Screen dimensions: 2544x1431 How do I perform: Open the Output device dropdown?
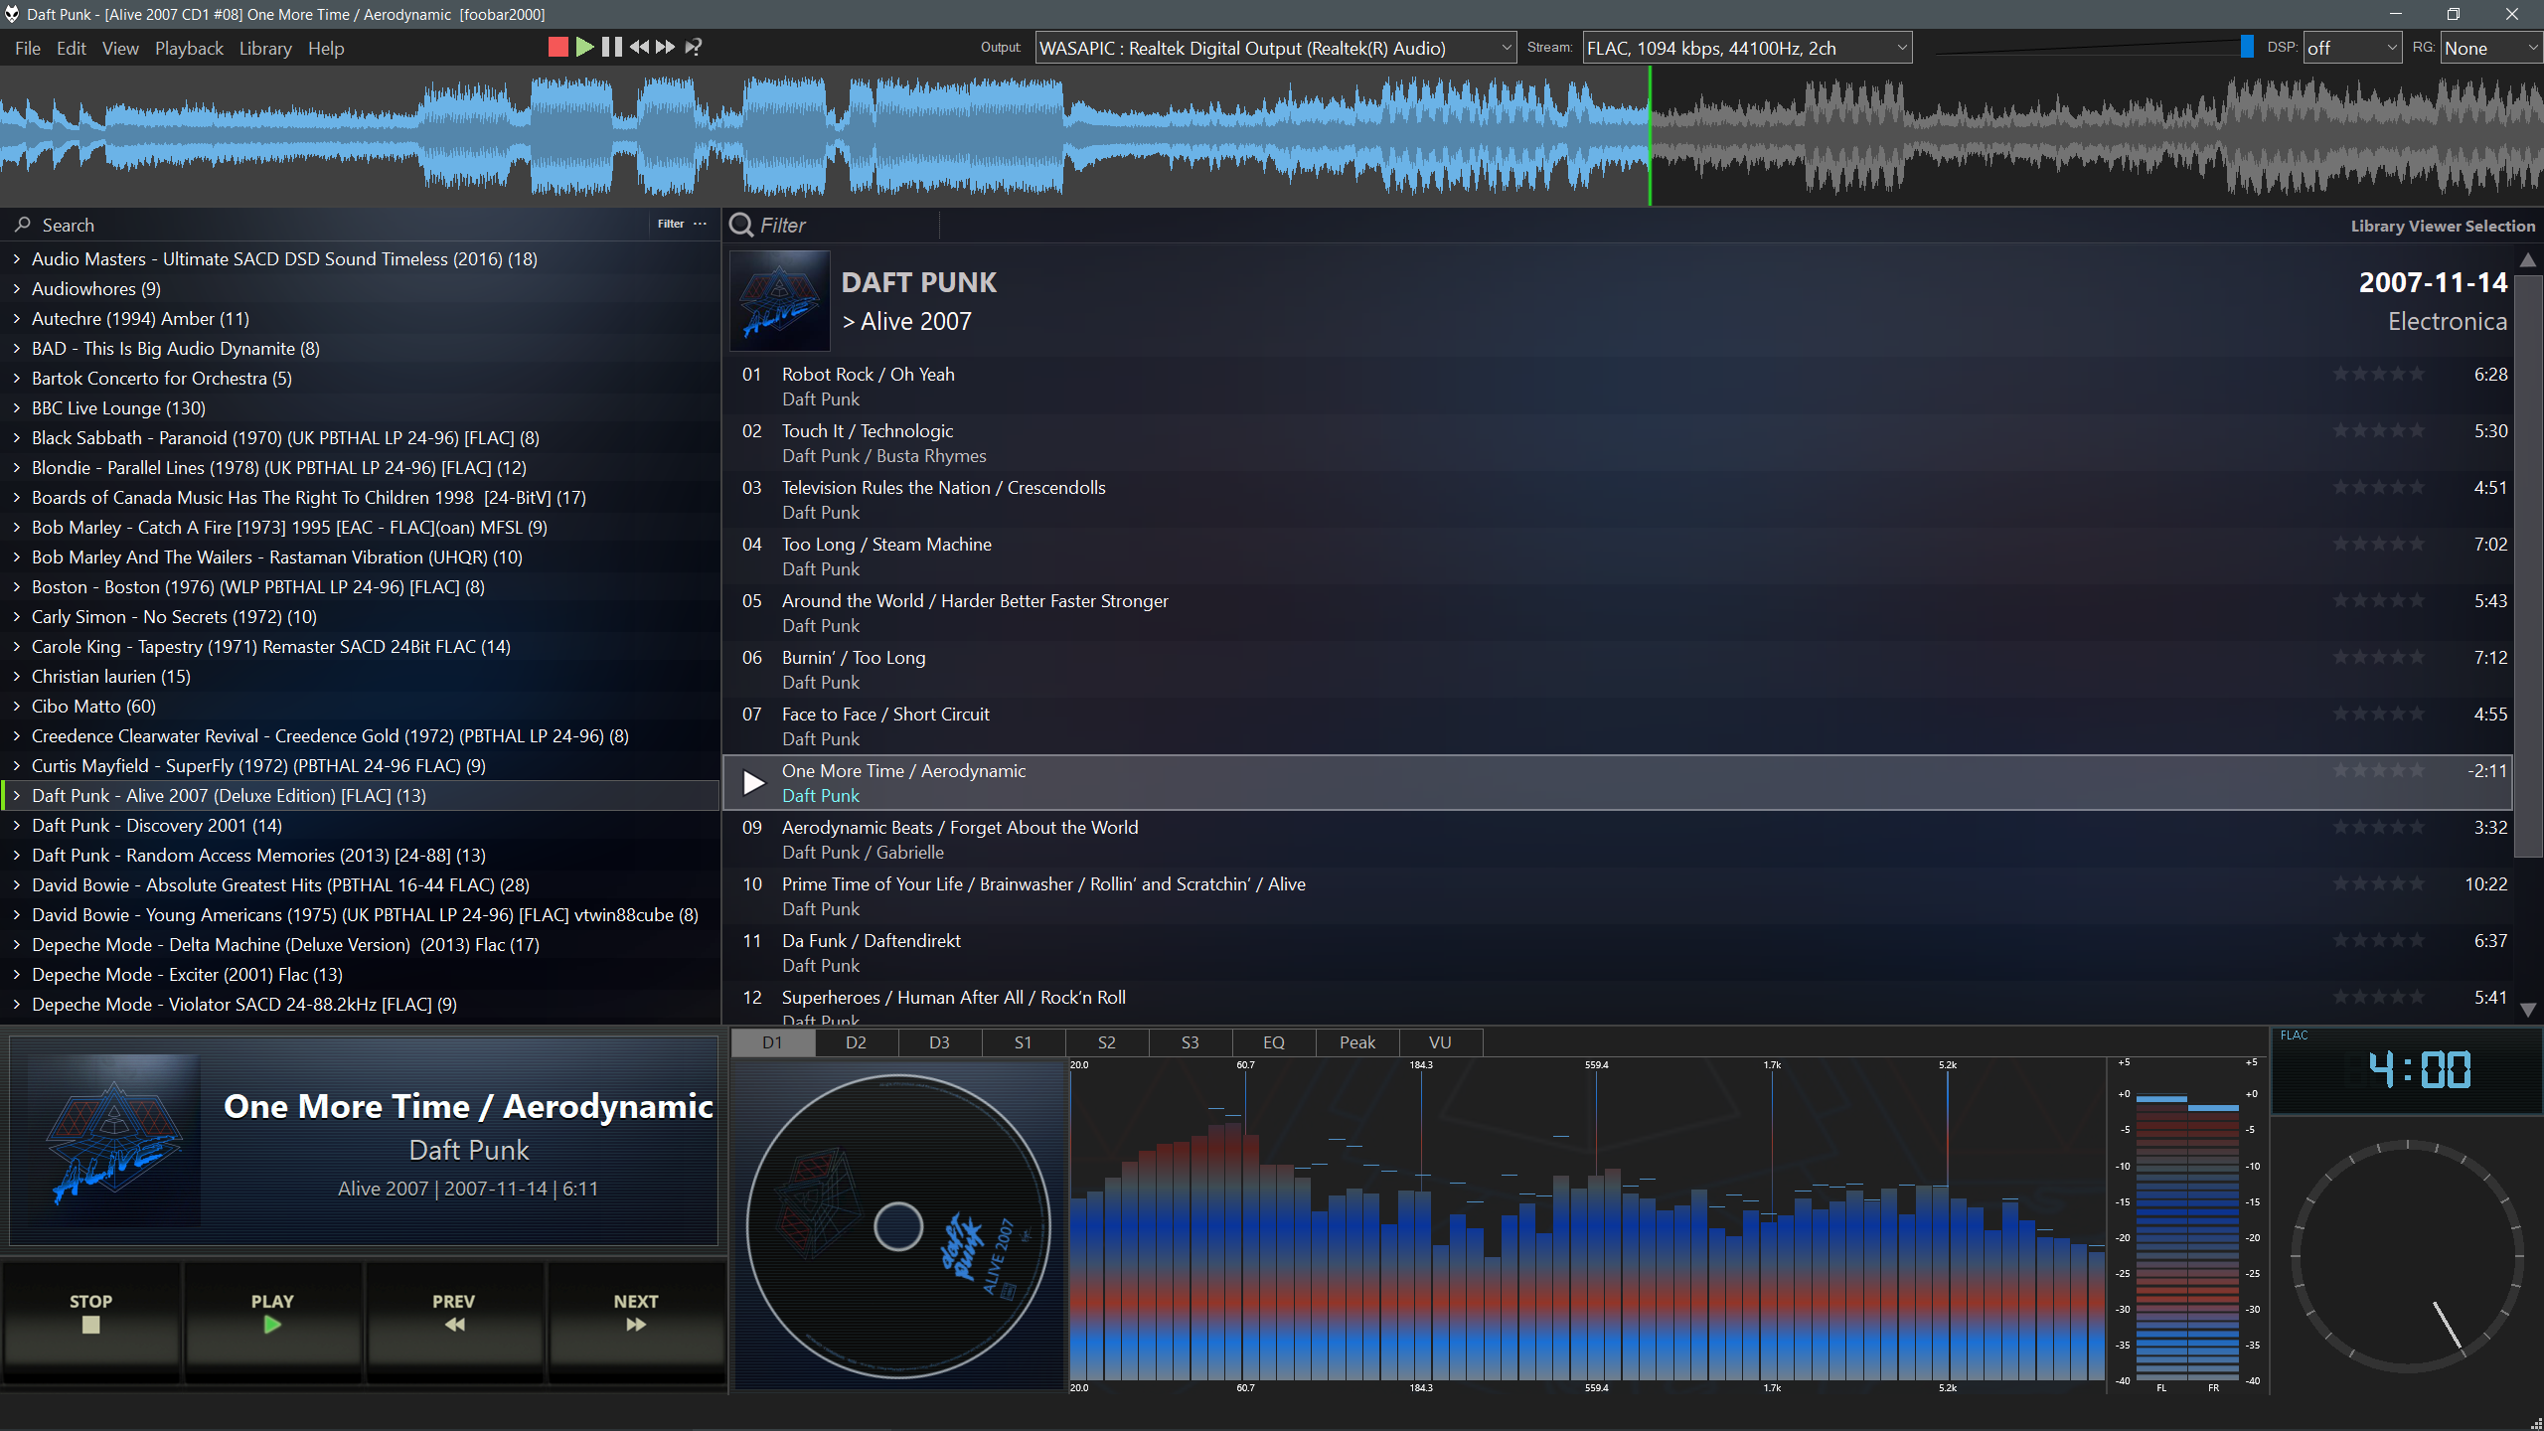click(1275, 48)
